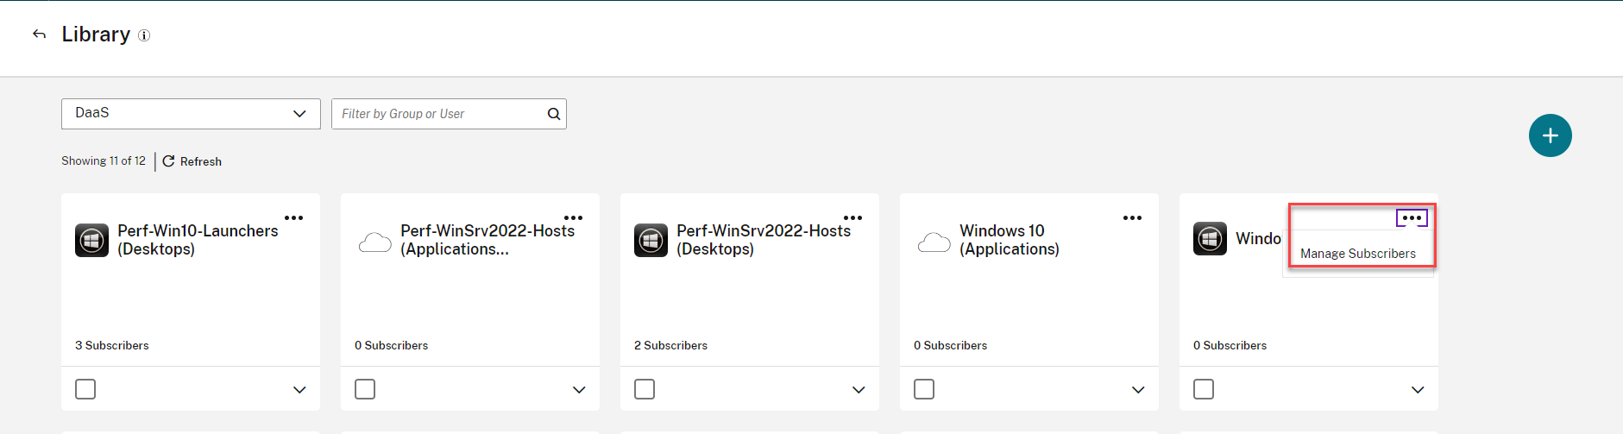Open ellipsis menu on Perf-WinSrv2022-Hosts (Applications) card
The image size is (1623, 434).
573,218
